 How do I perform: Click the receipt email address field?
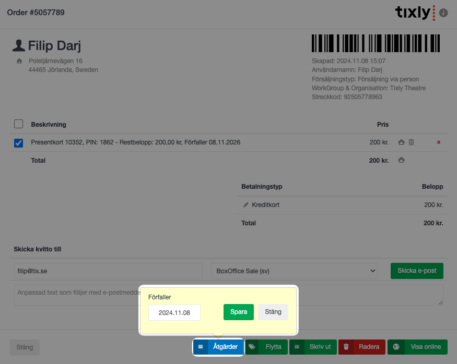pos(108,271)
